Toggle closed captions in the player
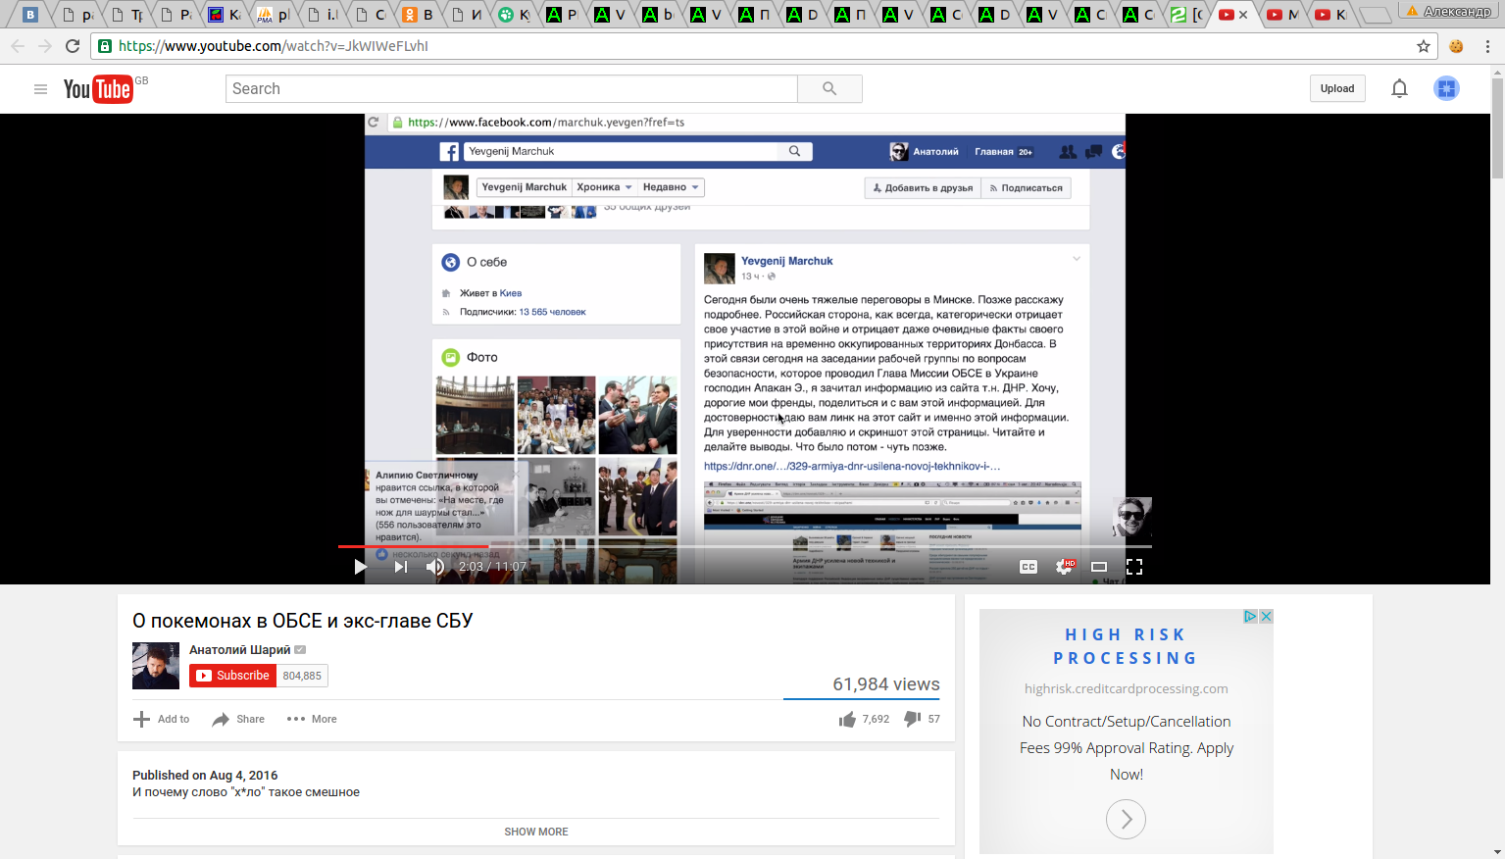This screenshot has height=859, width=1505. pyautogui.click(x=1028, y=567)
